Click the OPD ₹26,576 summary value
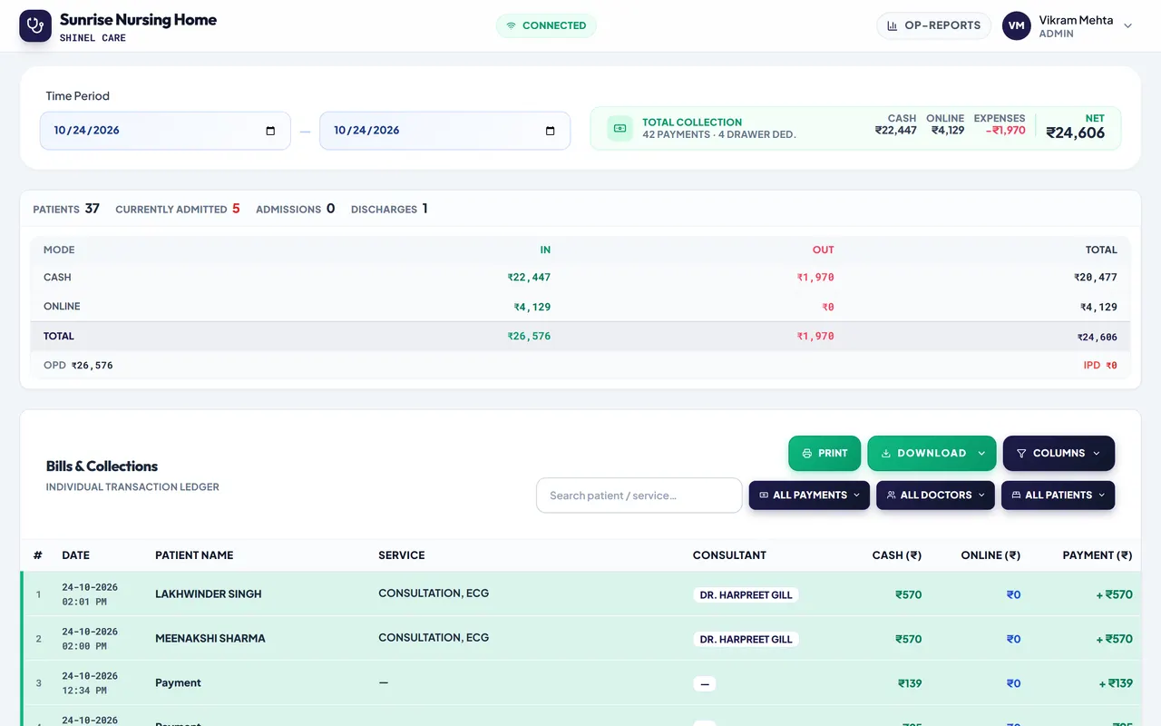1161x726 pixels. (x=78, y=366)
